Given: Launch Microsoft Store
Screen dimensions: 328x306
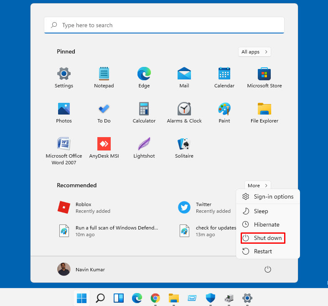Looking at the screenshot, I should point(264,77).
